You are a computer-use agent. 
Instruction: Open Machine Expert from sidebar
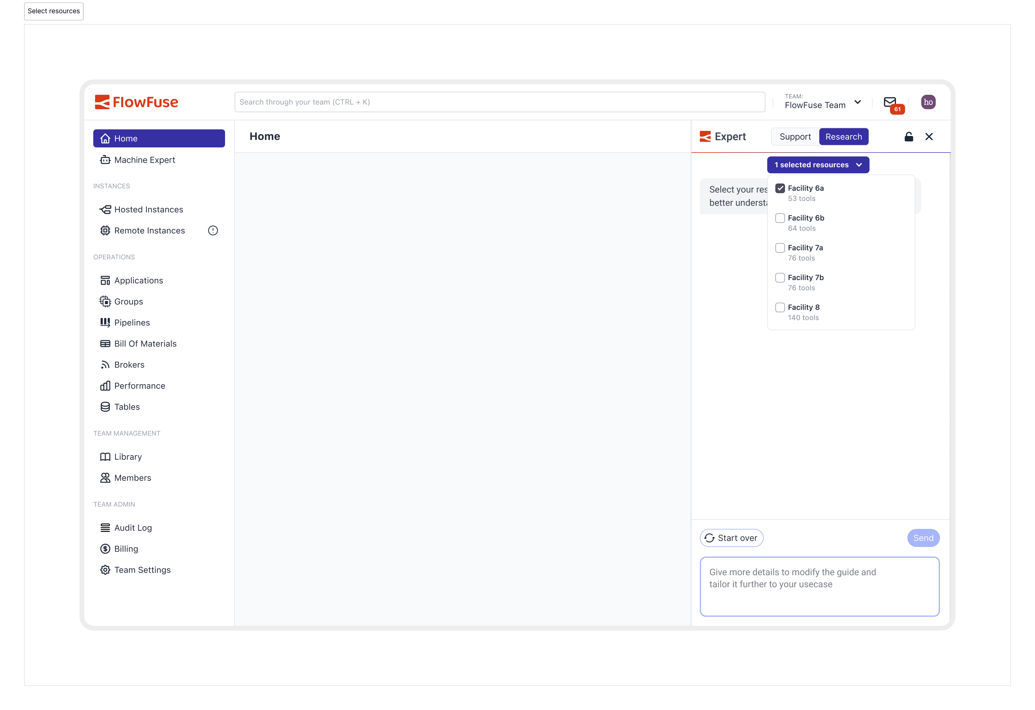click(144, 159)
